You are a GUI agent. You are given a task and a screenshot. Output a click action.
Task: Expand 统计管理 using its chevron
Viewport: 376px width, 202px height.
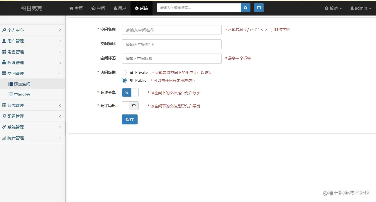(60, 138)
